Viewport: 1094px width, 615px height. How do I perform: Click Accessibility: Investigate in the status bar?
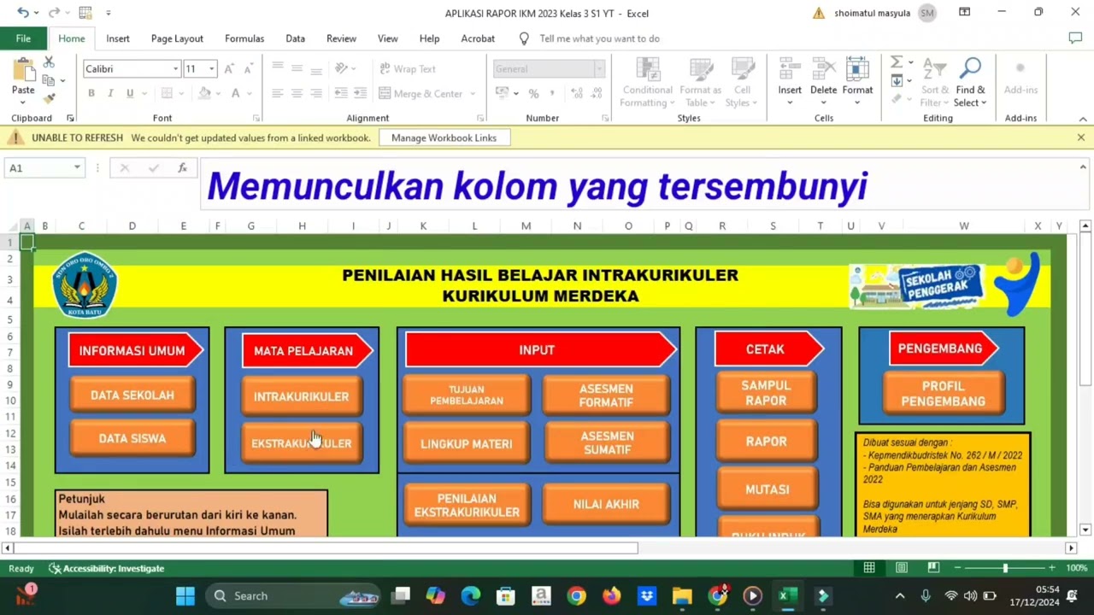tap(106, 568)
